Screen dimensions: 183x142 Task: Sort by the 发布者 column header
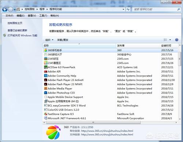coord(138,46)
